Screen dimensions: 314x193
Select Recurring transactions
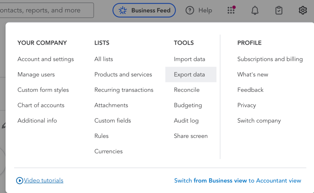tap(124, 90)
